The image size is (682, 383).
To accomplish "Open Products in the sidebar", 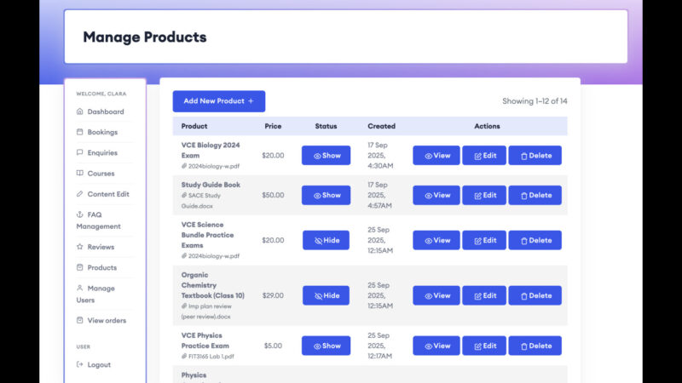I will click(x=97, y=267).
